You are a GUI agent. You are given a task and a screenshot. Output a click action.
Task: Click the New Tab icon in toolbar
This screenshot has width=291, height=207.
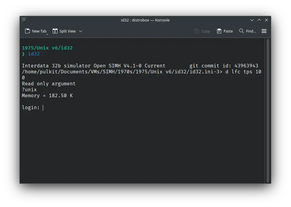[28, 31]
